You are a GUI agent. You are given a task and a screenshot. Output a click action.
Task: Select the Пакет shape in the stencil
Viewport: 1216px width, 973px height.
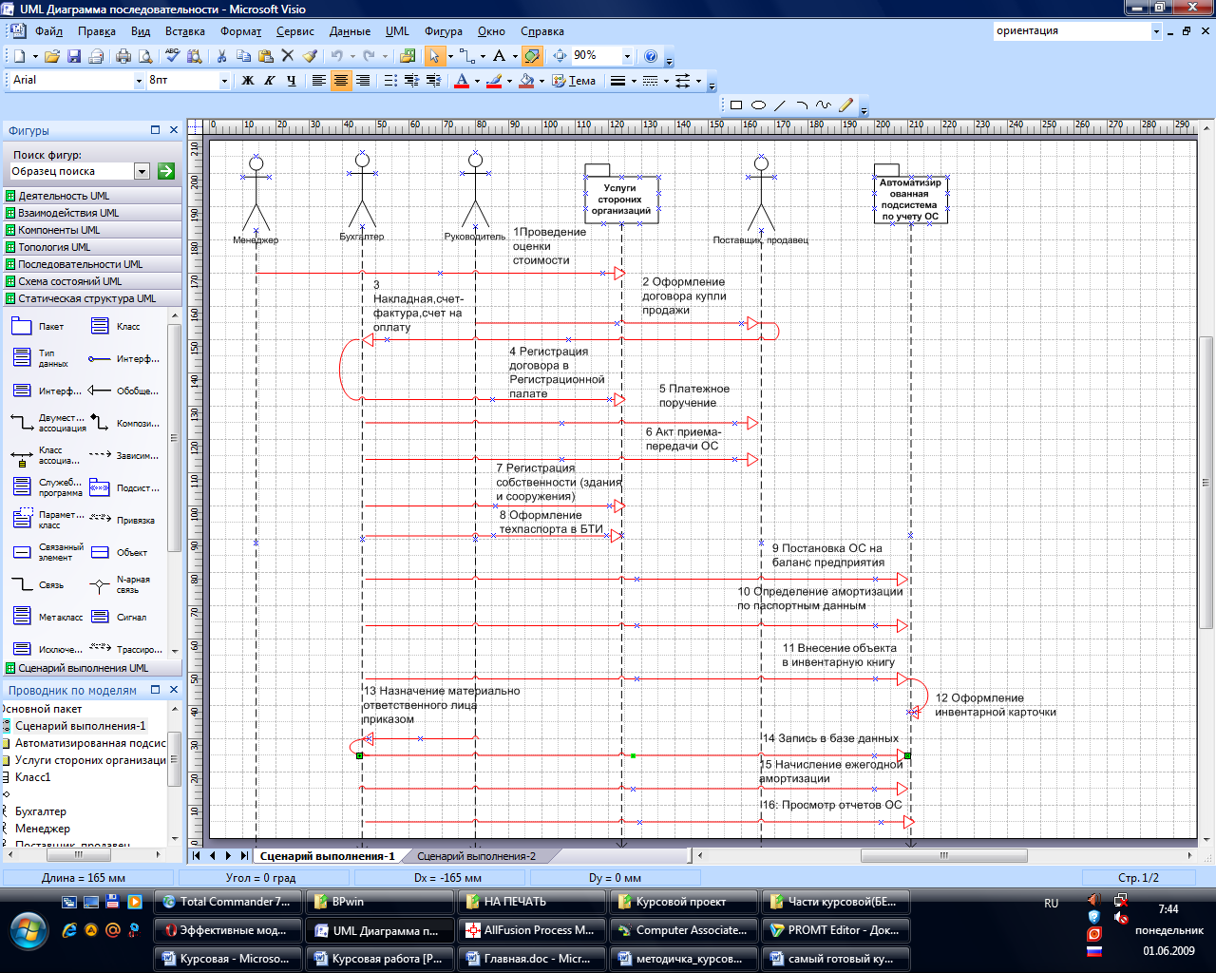click(22, 327)
